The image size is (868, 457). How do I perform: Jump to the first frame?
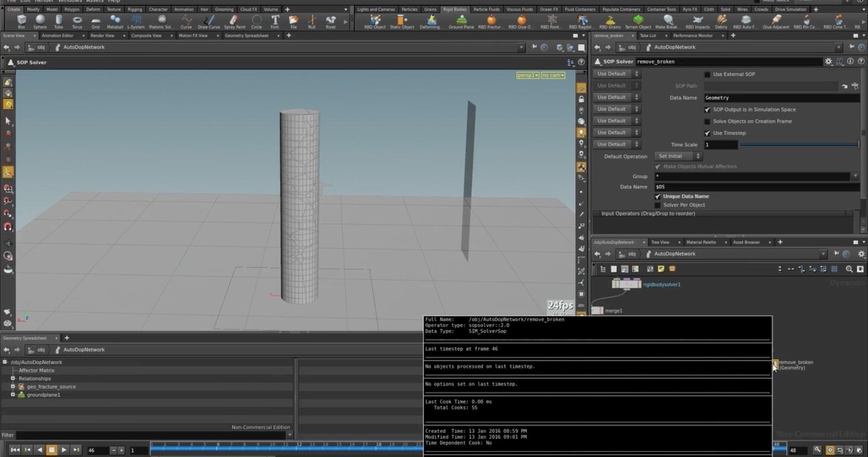point(15,450)
